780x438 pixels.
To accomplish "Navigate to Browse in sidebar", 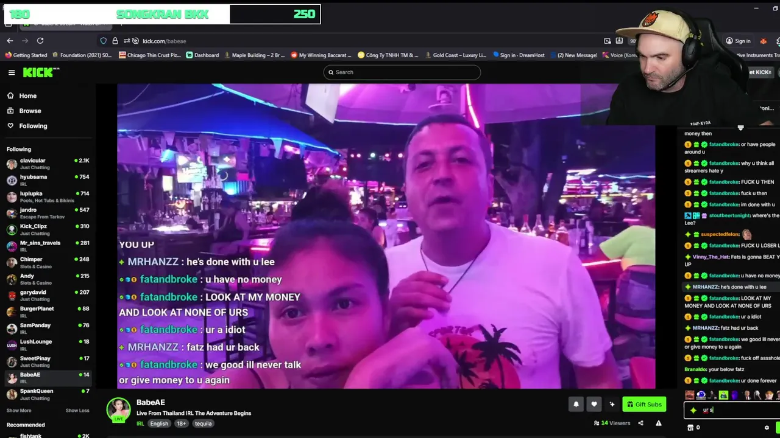I will 30,111.
